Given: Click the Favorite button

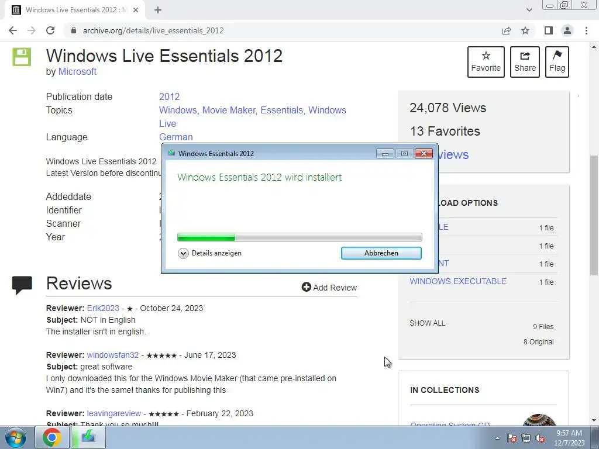Looking at the screenshot, I should tap(486, 62).
